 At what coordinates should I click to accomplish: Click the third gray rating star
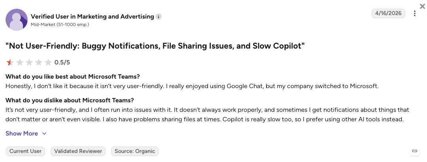29,62
